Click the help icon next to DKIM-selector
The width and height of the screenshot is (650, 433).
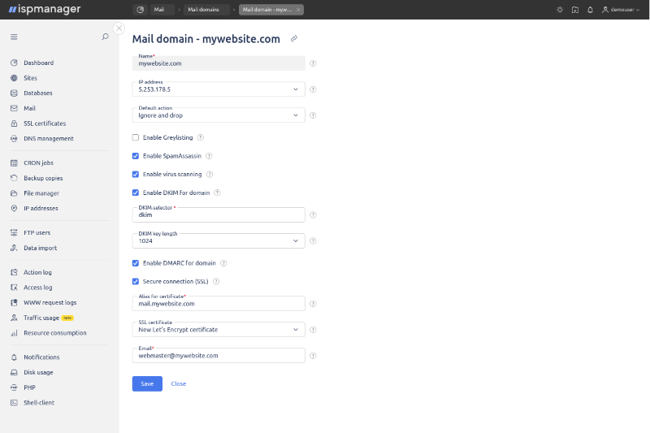pyautogui.click(x=313, y=215)
